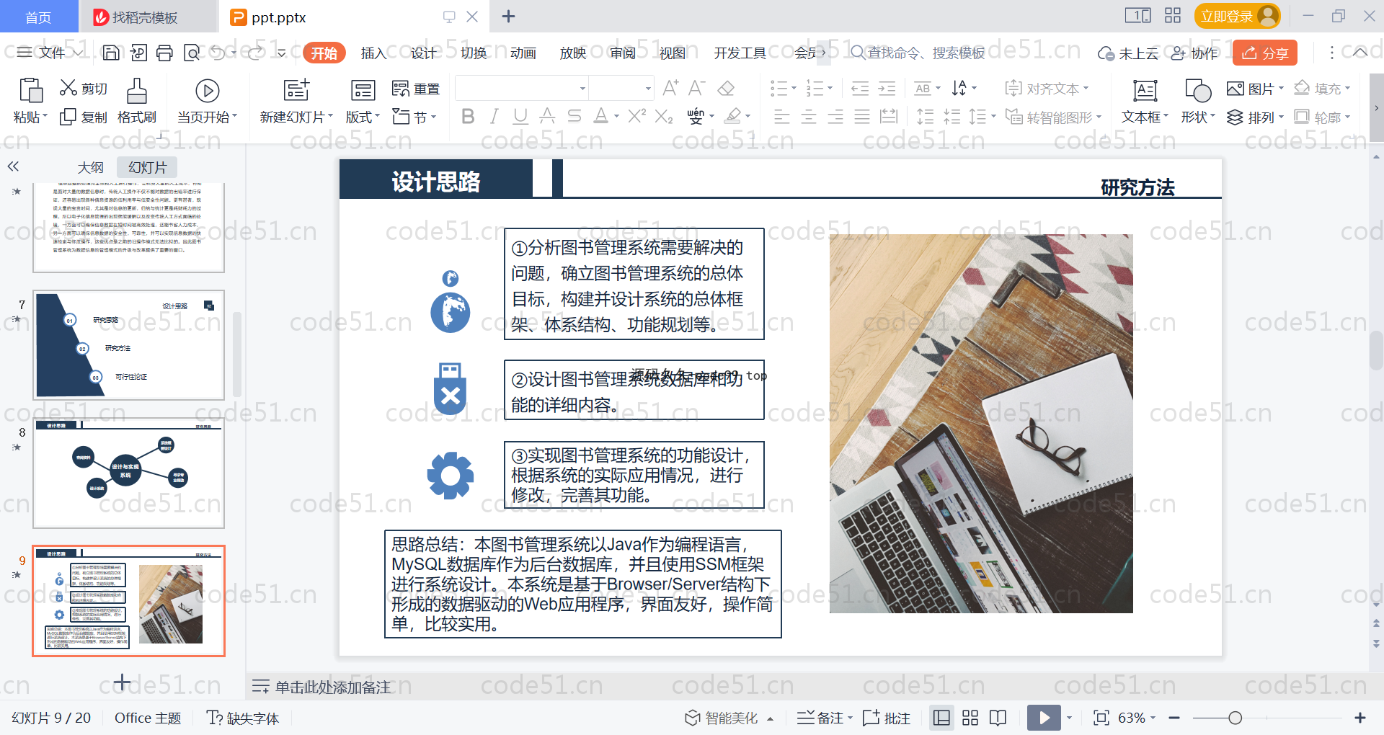The width and height of the screenshot is (1384, 735).
Task: Open the bullets list dropdown
Action: pos(794,89)
